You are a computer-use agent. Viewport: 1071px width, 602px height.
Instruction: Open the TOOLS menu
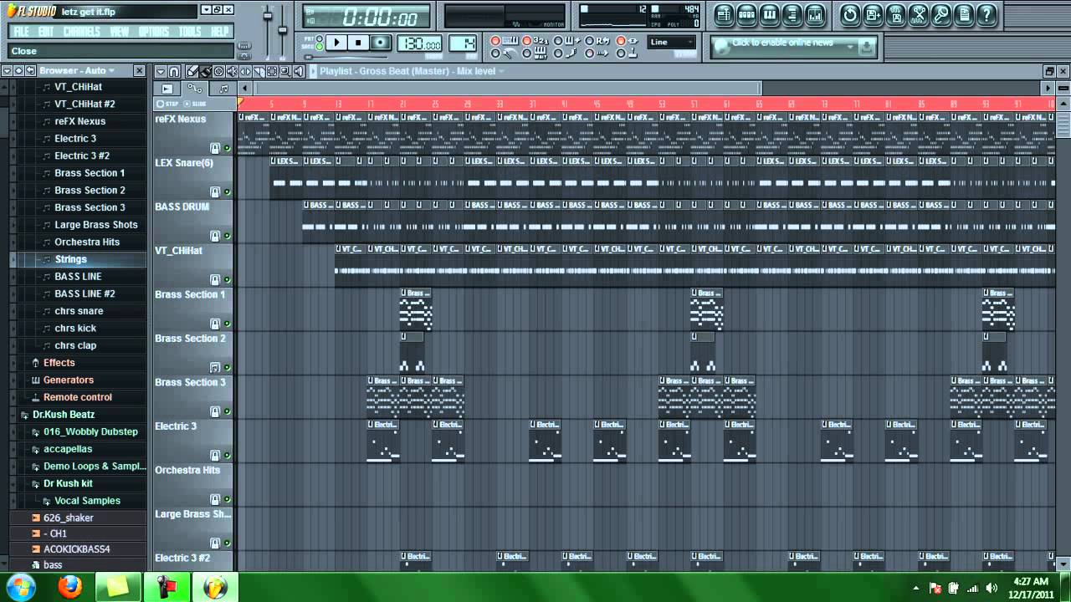coord(190,32)
